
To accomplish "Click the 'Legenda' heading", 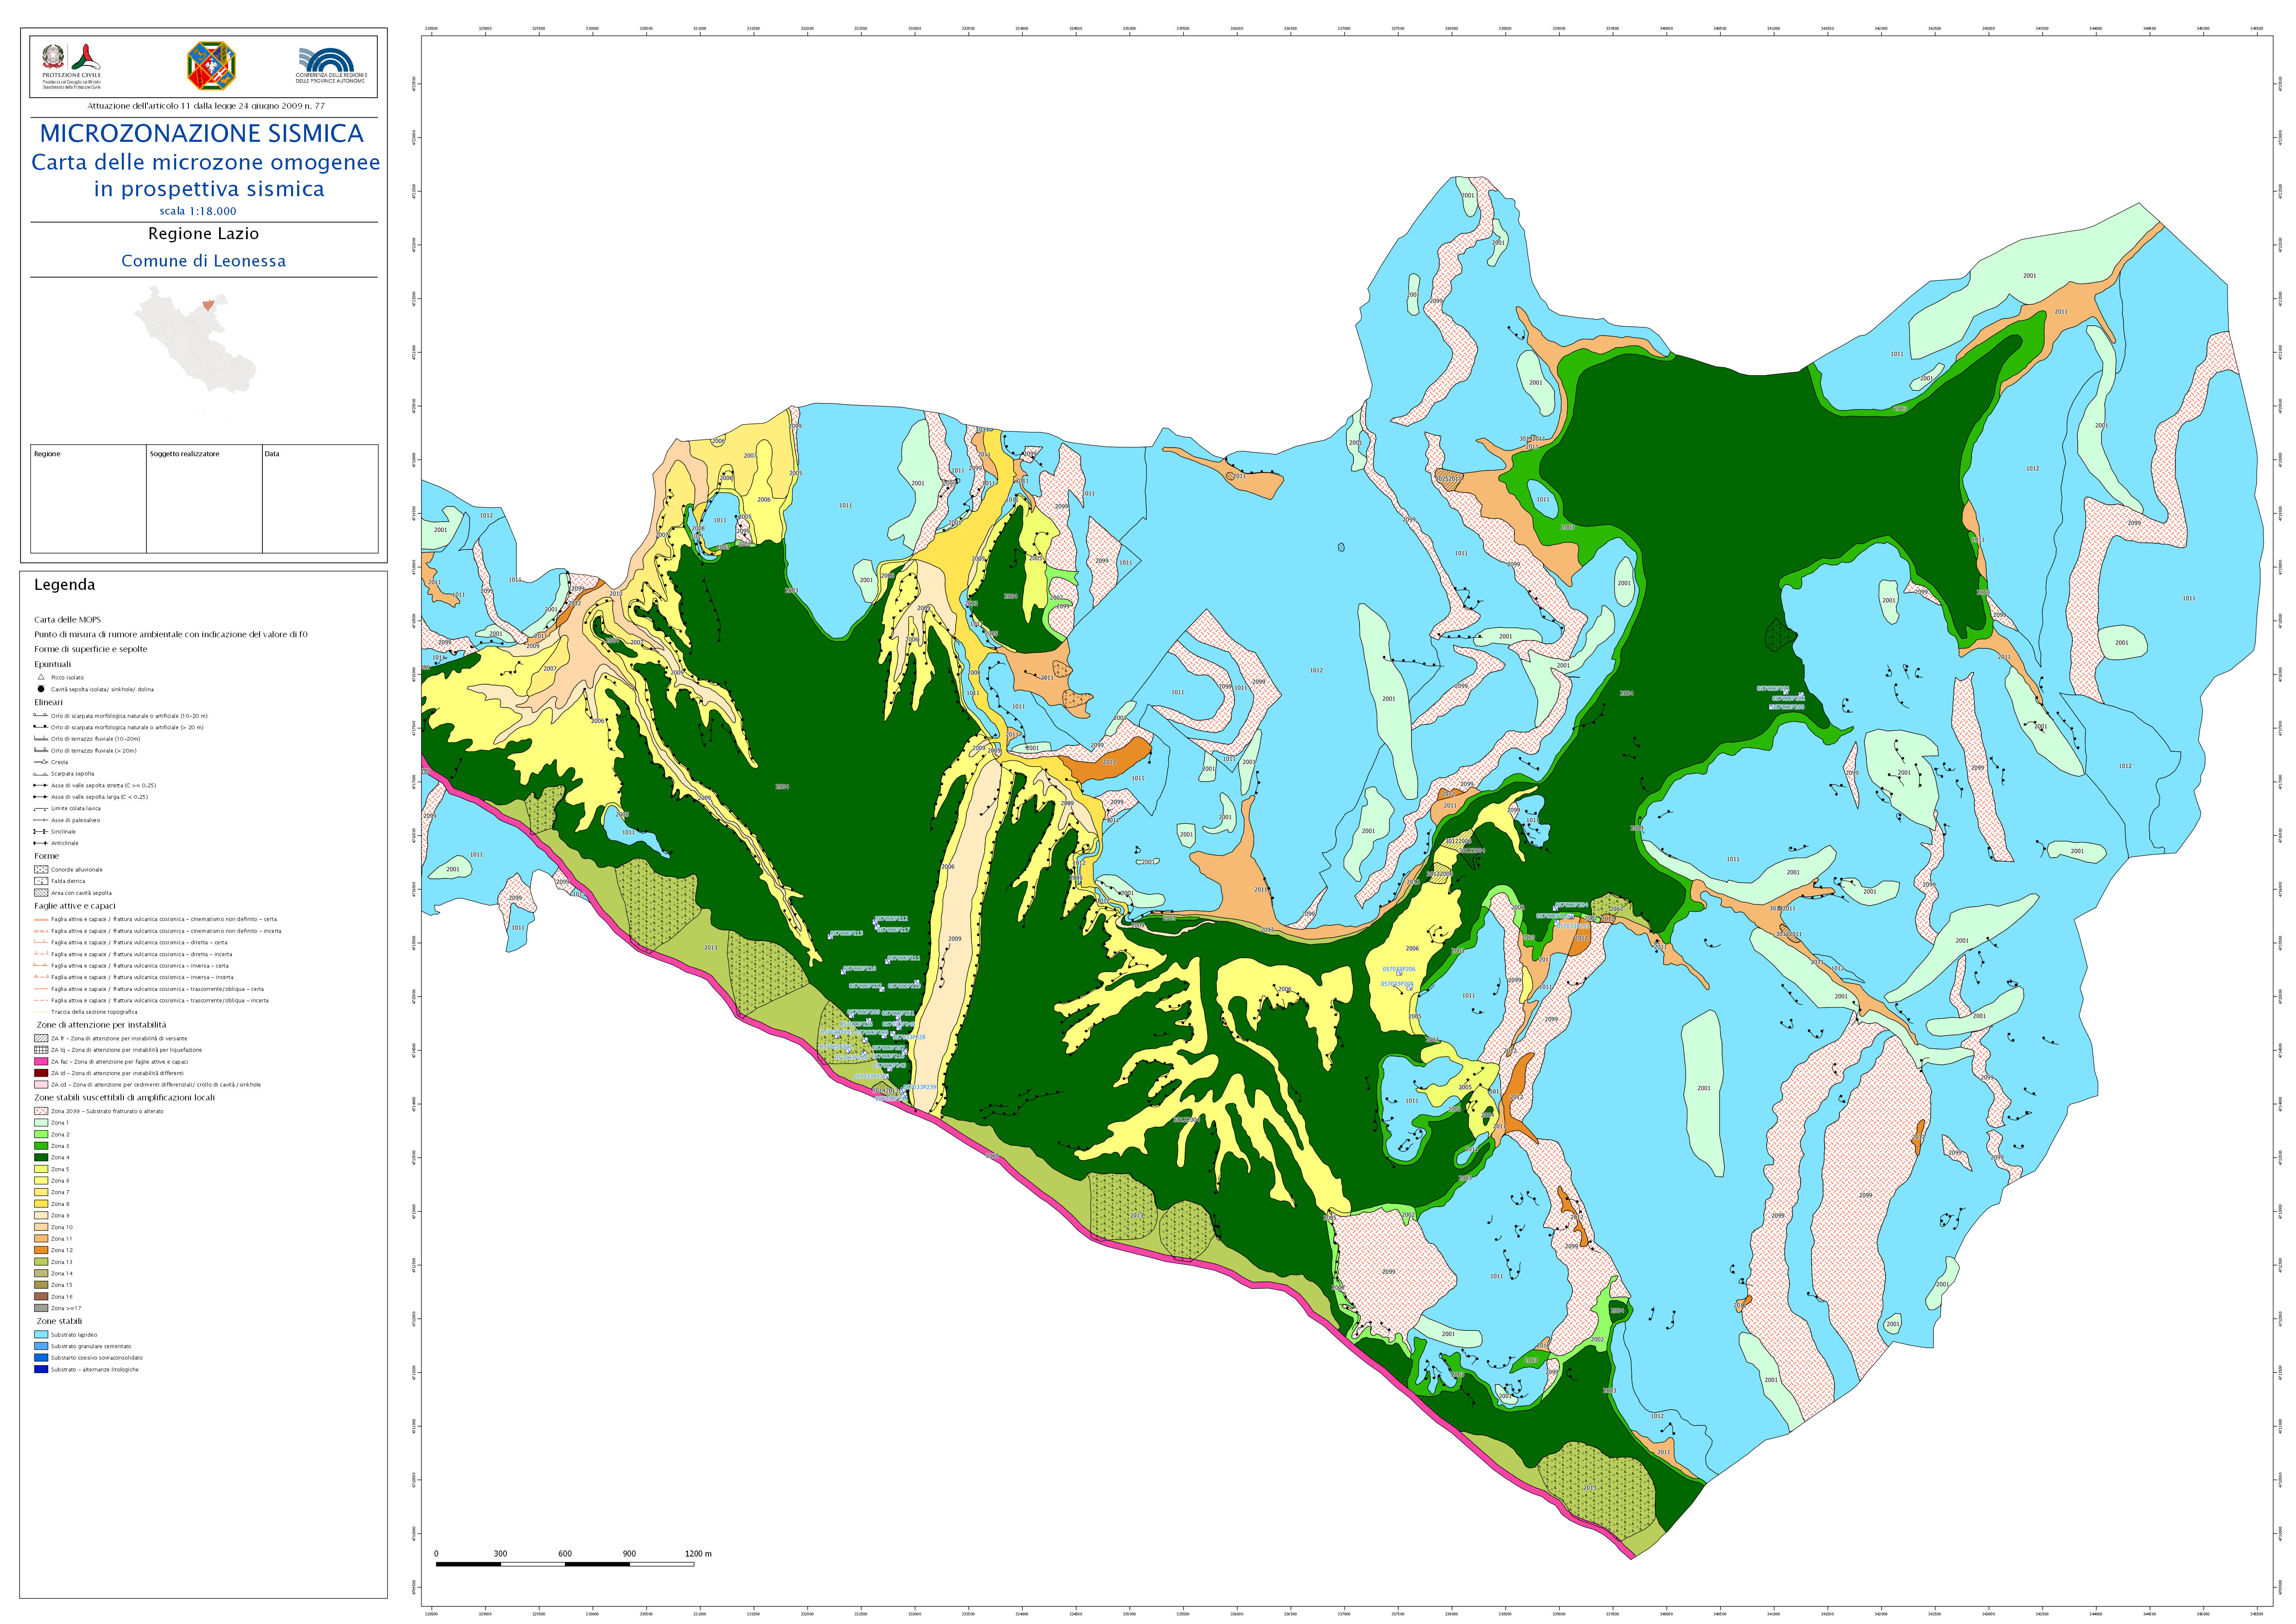I will [65, 585].
